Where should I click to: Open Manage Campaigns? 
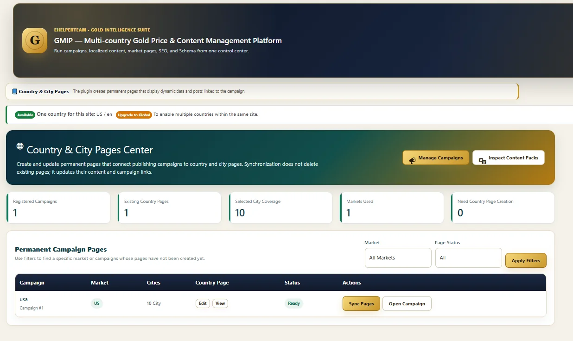(436, 158)
